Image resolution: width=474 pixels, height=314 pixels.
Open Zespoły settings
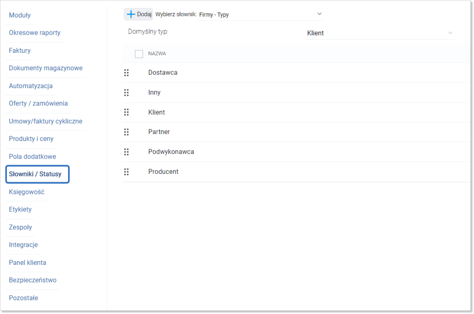tap(20, 227)
